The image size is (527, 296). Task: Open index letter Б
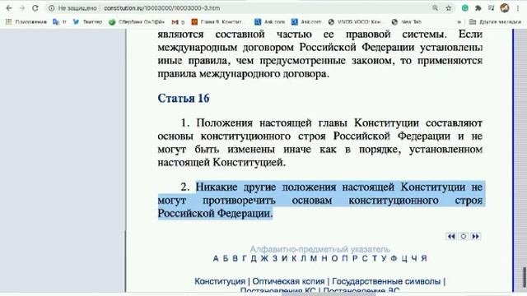pyautogui.click(x=226, y=258)
